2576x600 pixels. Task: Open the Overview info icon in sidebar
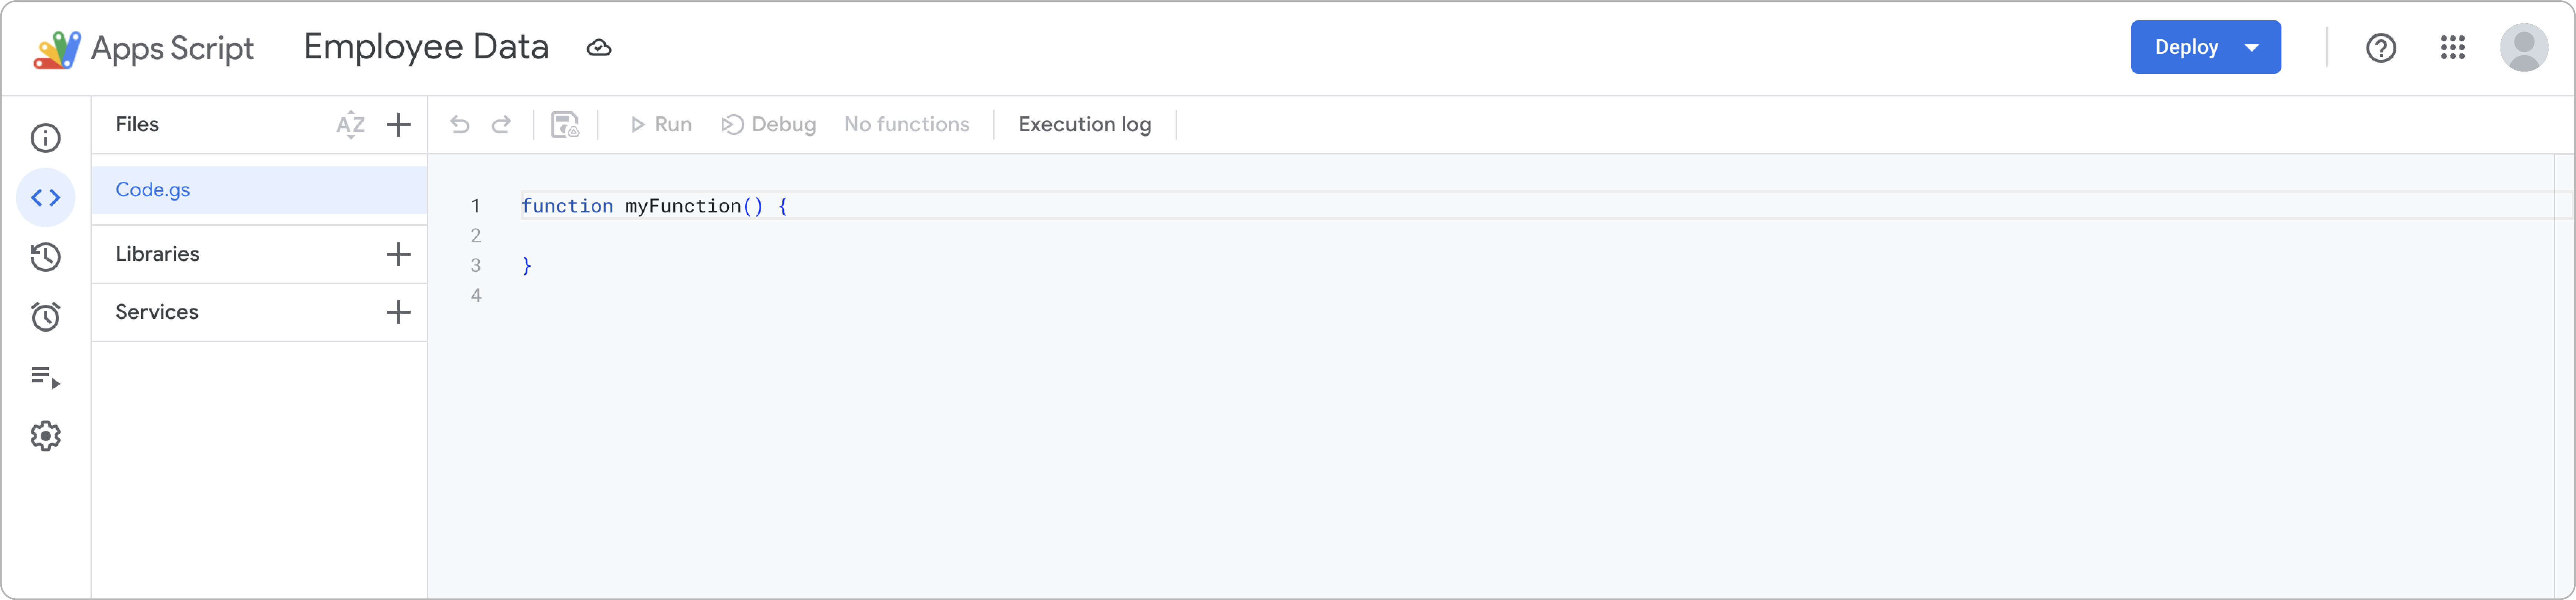tap(46, 138)
